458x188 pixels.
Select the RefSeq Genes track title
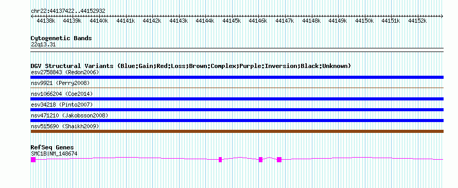pyautogui.click(x=52, y=147)
